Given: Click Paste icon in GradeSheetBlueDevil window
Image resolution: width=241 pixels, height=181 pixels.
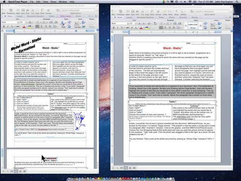Looking at the screenshot, I should [x=42, y=10].
